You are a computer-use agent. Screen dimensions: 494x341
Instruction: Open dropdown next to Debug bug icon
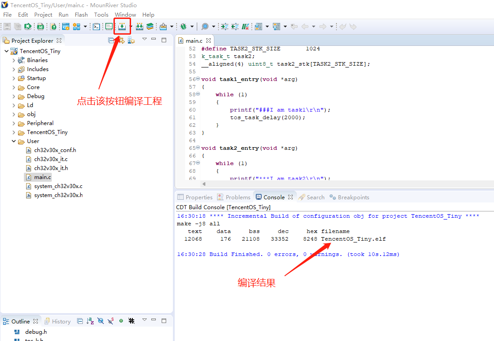pyautogui.click(x=192, y=27)
